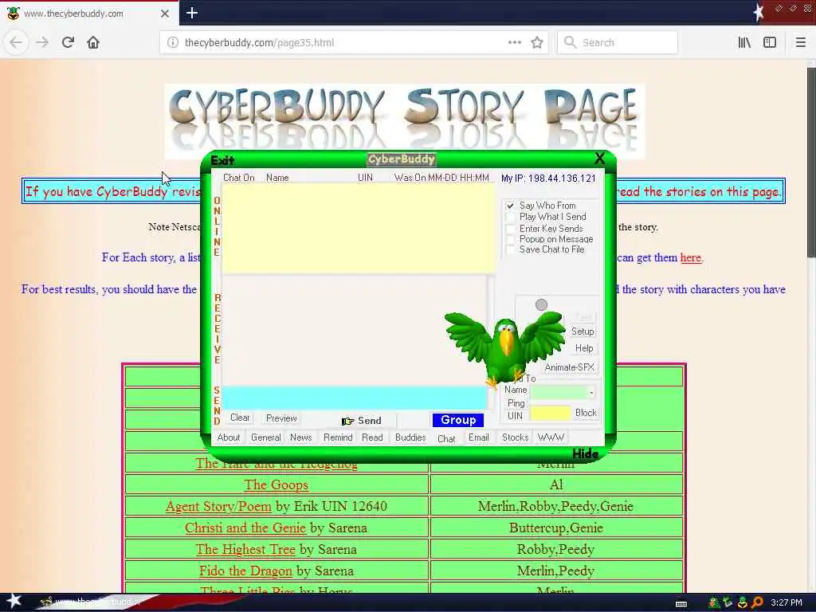Select the Read tab
The image size is (816, 612).
372,437
